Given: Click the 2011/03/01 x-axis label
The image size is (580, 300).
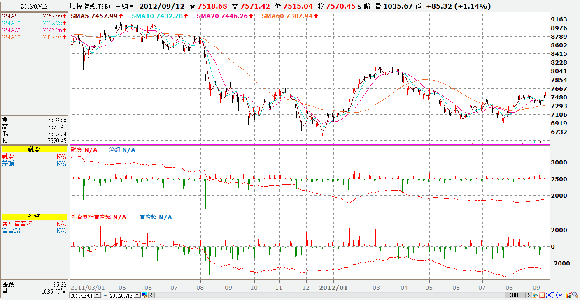Looking at the screenshot, I should 88,287.
